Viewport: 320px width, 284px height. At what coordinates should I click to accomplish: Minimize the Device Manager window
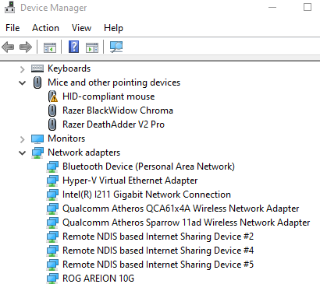272,7
